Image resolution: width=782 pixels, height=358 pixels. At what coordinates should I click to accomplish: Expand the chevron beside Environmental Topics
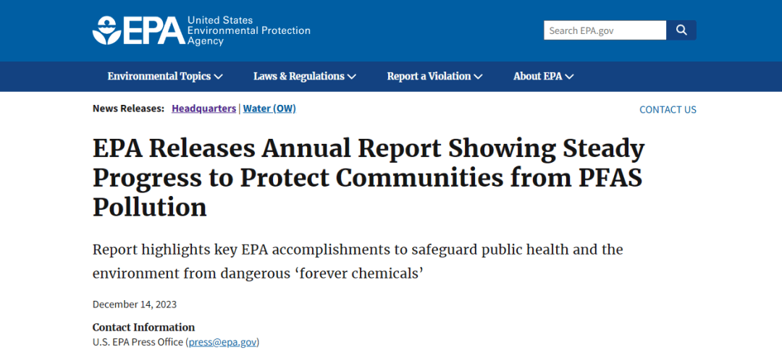tap(219, 77)
